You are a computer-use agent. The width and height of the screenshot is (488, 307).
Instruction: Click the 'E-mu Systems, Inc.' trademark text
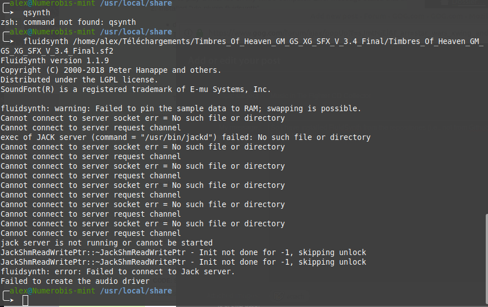tap(230, 90)
